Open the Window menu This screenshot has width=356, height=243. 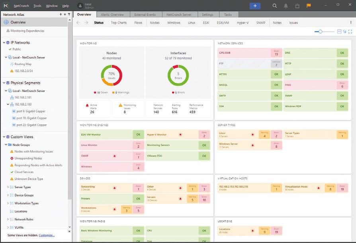tap(52, 6)
